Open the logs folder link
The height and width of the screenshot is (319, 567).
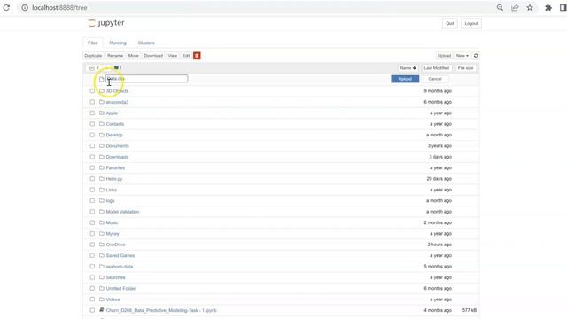pos(110,201)
